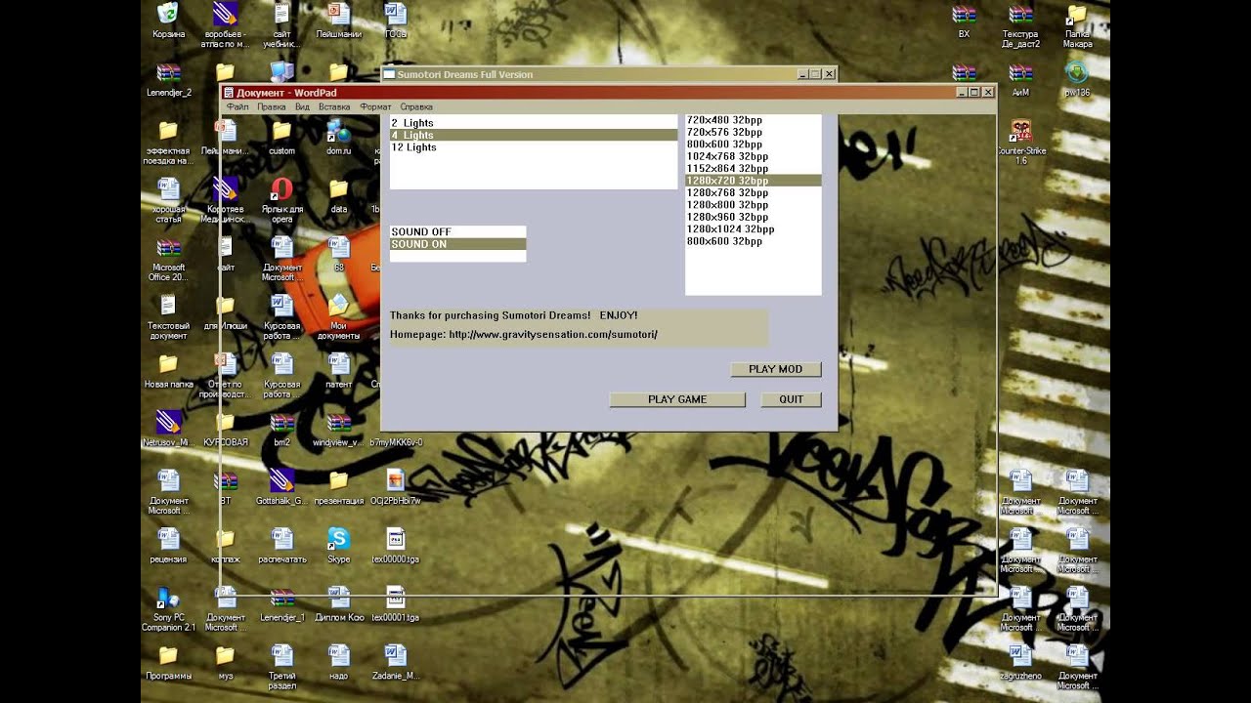The height and width of the screenshot is (703, 1251).
Task: Open the data folder icon
Action: (x=338, y=188)
